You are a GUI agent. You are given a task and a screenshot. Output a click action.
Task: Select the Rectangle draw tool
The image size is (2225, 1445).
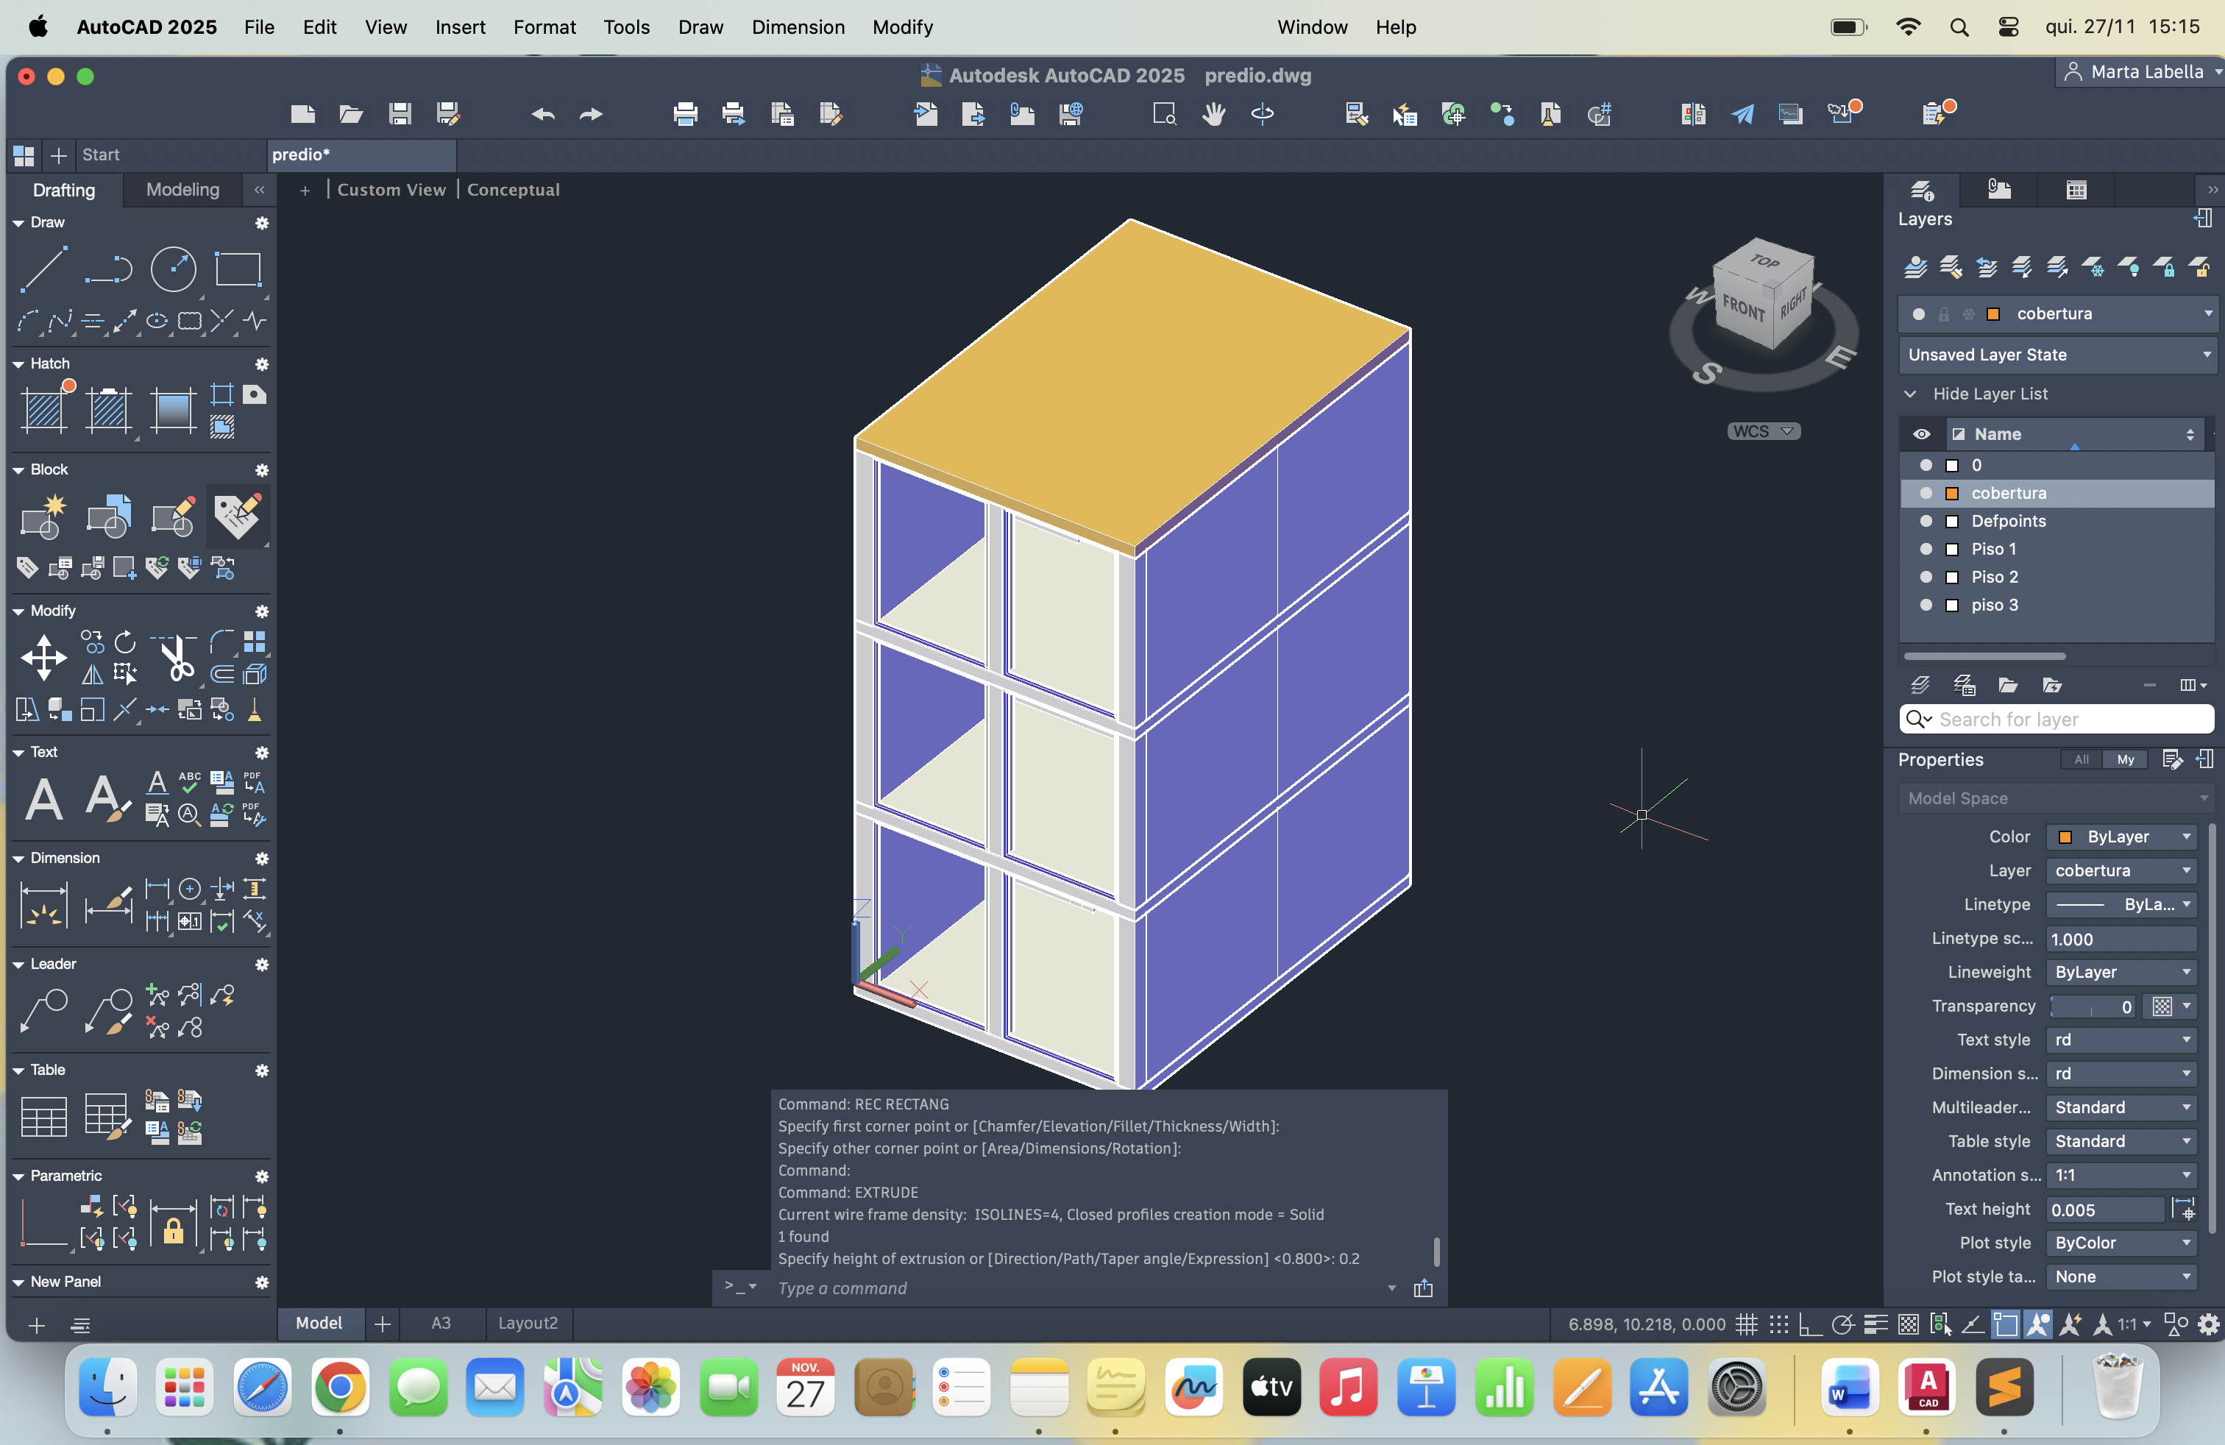point(238,269)
